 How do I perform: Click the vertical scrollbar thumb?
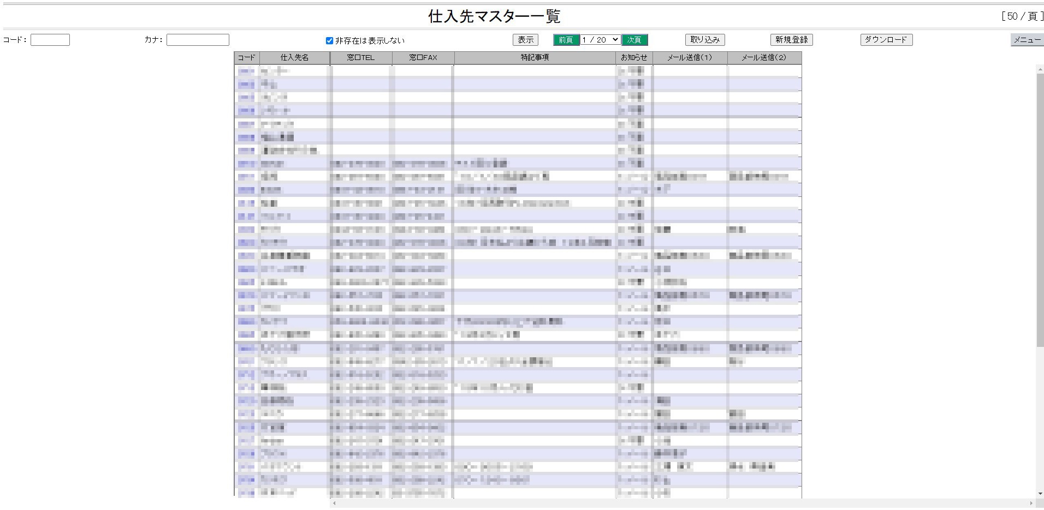point(1040,209)
